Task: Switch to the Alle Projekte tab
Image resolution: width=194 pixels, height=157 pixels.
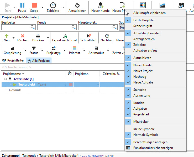Action: pyautogui.click(x=39, y=60)
